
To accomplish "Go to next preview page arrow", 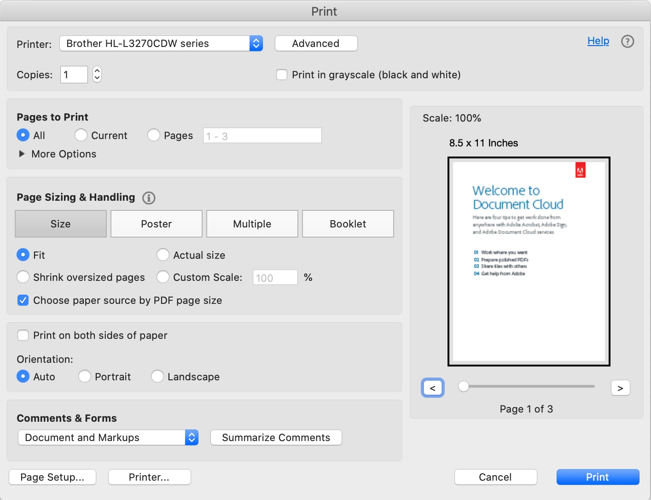I will coord(620,388).
